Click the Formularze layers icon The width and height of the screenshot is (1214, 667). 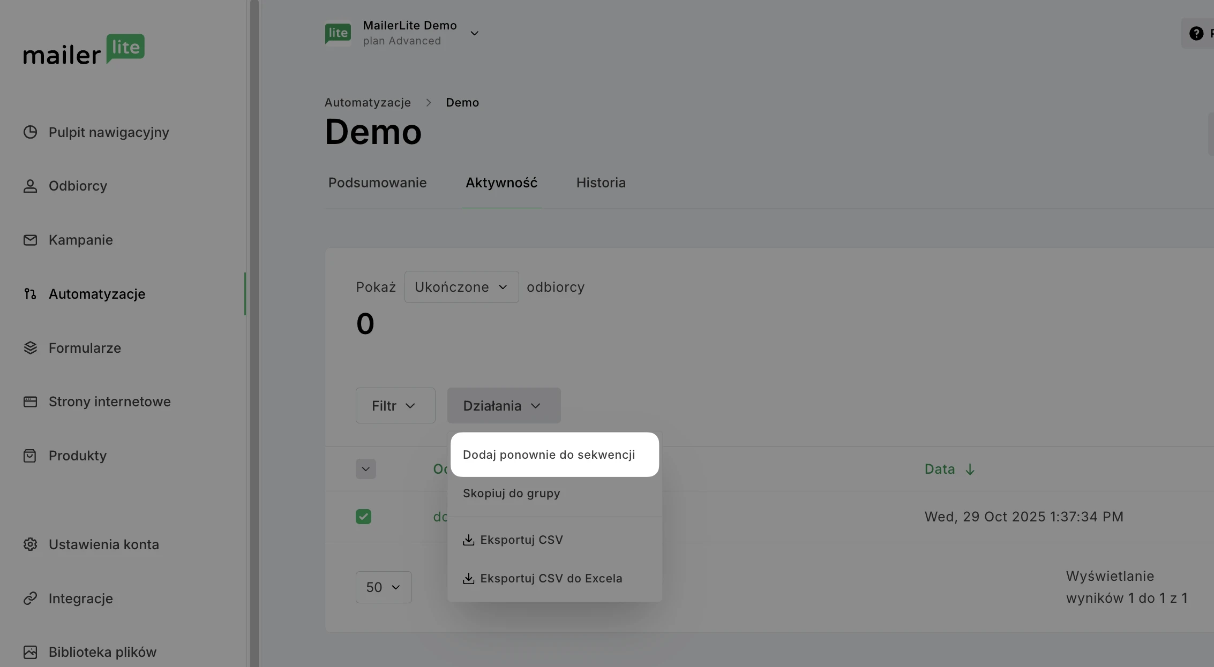31,348
